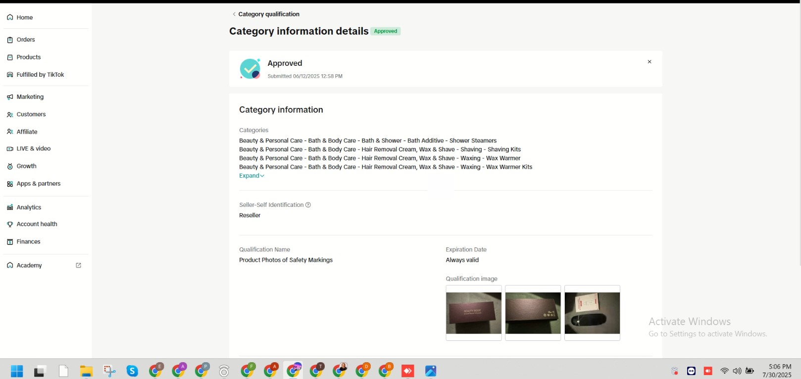Go back via Category qualification chevron
This screenshot has width=801, height=379.
[x=234, y=14]
